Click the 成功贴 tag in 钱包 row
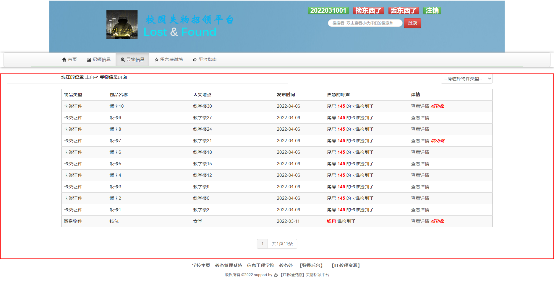 (438, 221)
